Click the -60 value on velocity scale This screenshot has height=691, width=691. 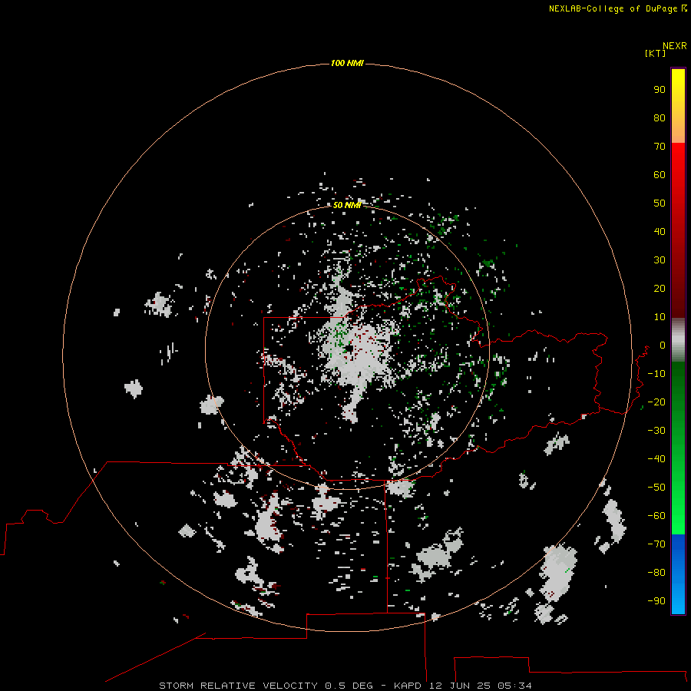656,516
